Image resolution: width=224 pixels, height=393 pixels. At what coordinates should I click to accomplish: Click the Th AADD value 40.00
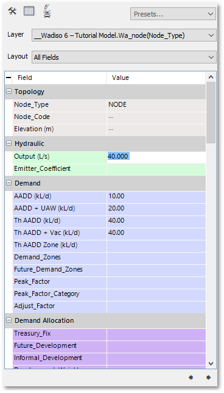coord(156,221)
